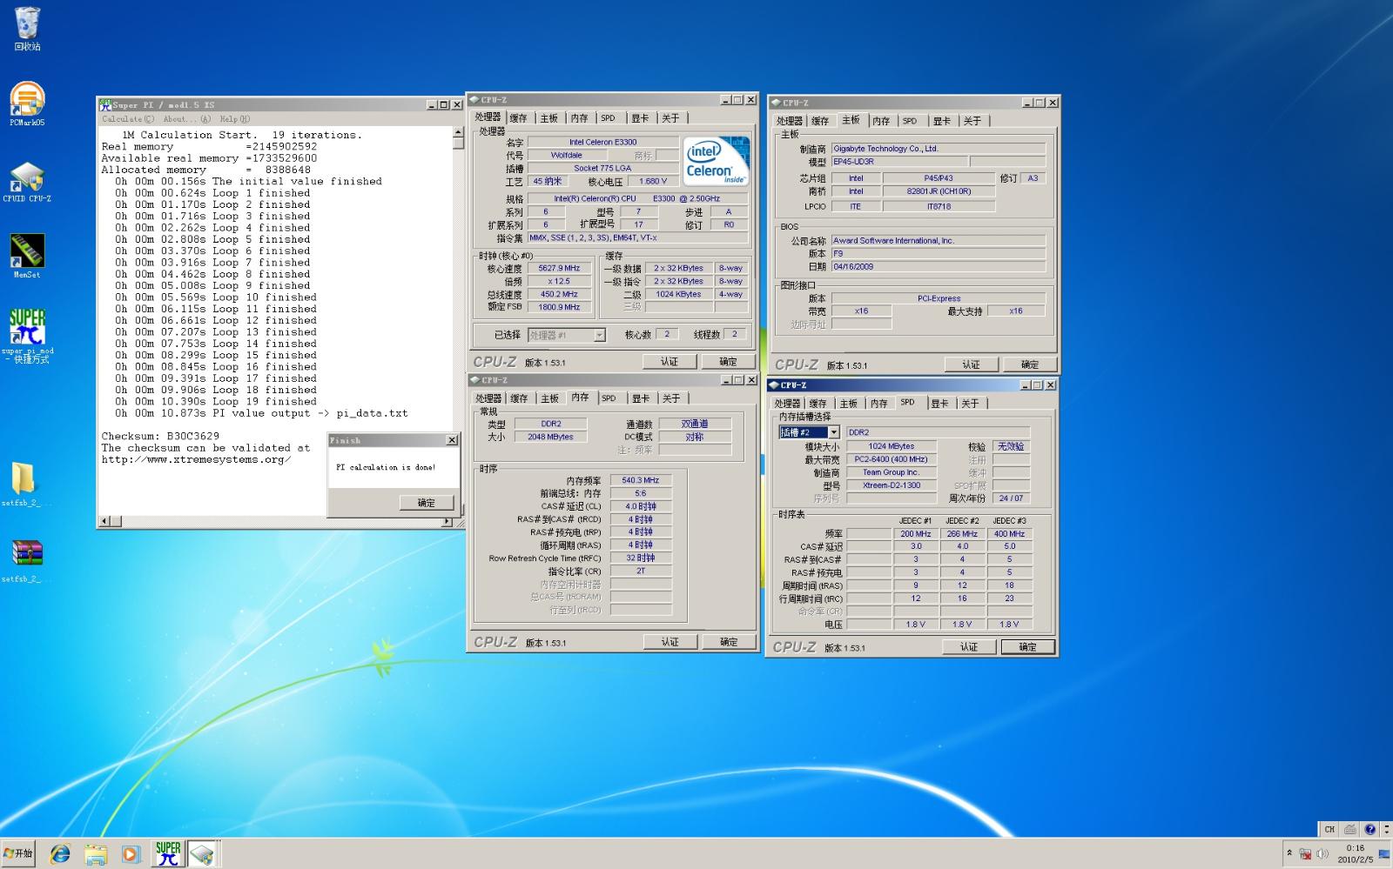Click the Intel Celeron E3300 name field
Screen dimensions: 1393x869
pyautogui.click(x=602, y=142)
